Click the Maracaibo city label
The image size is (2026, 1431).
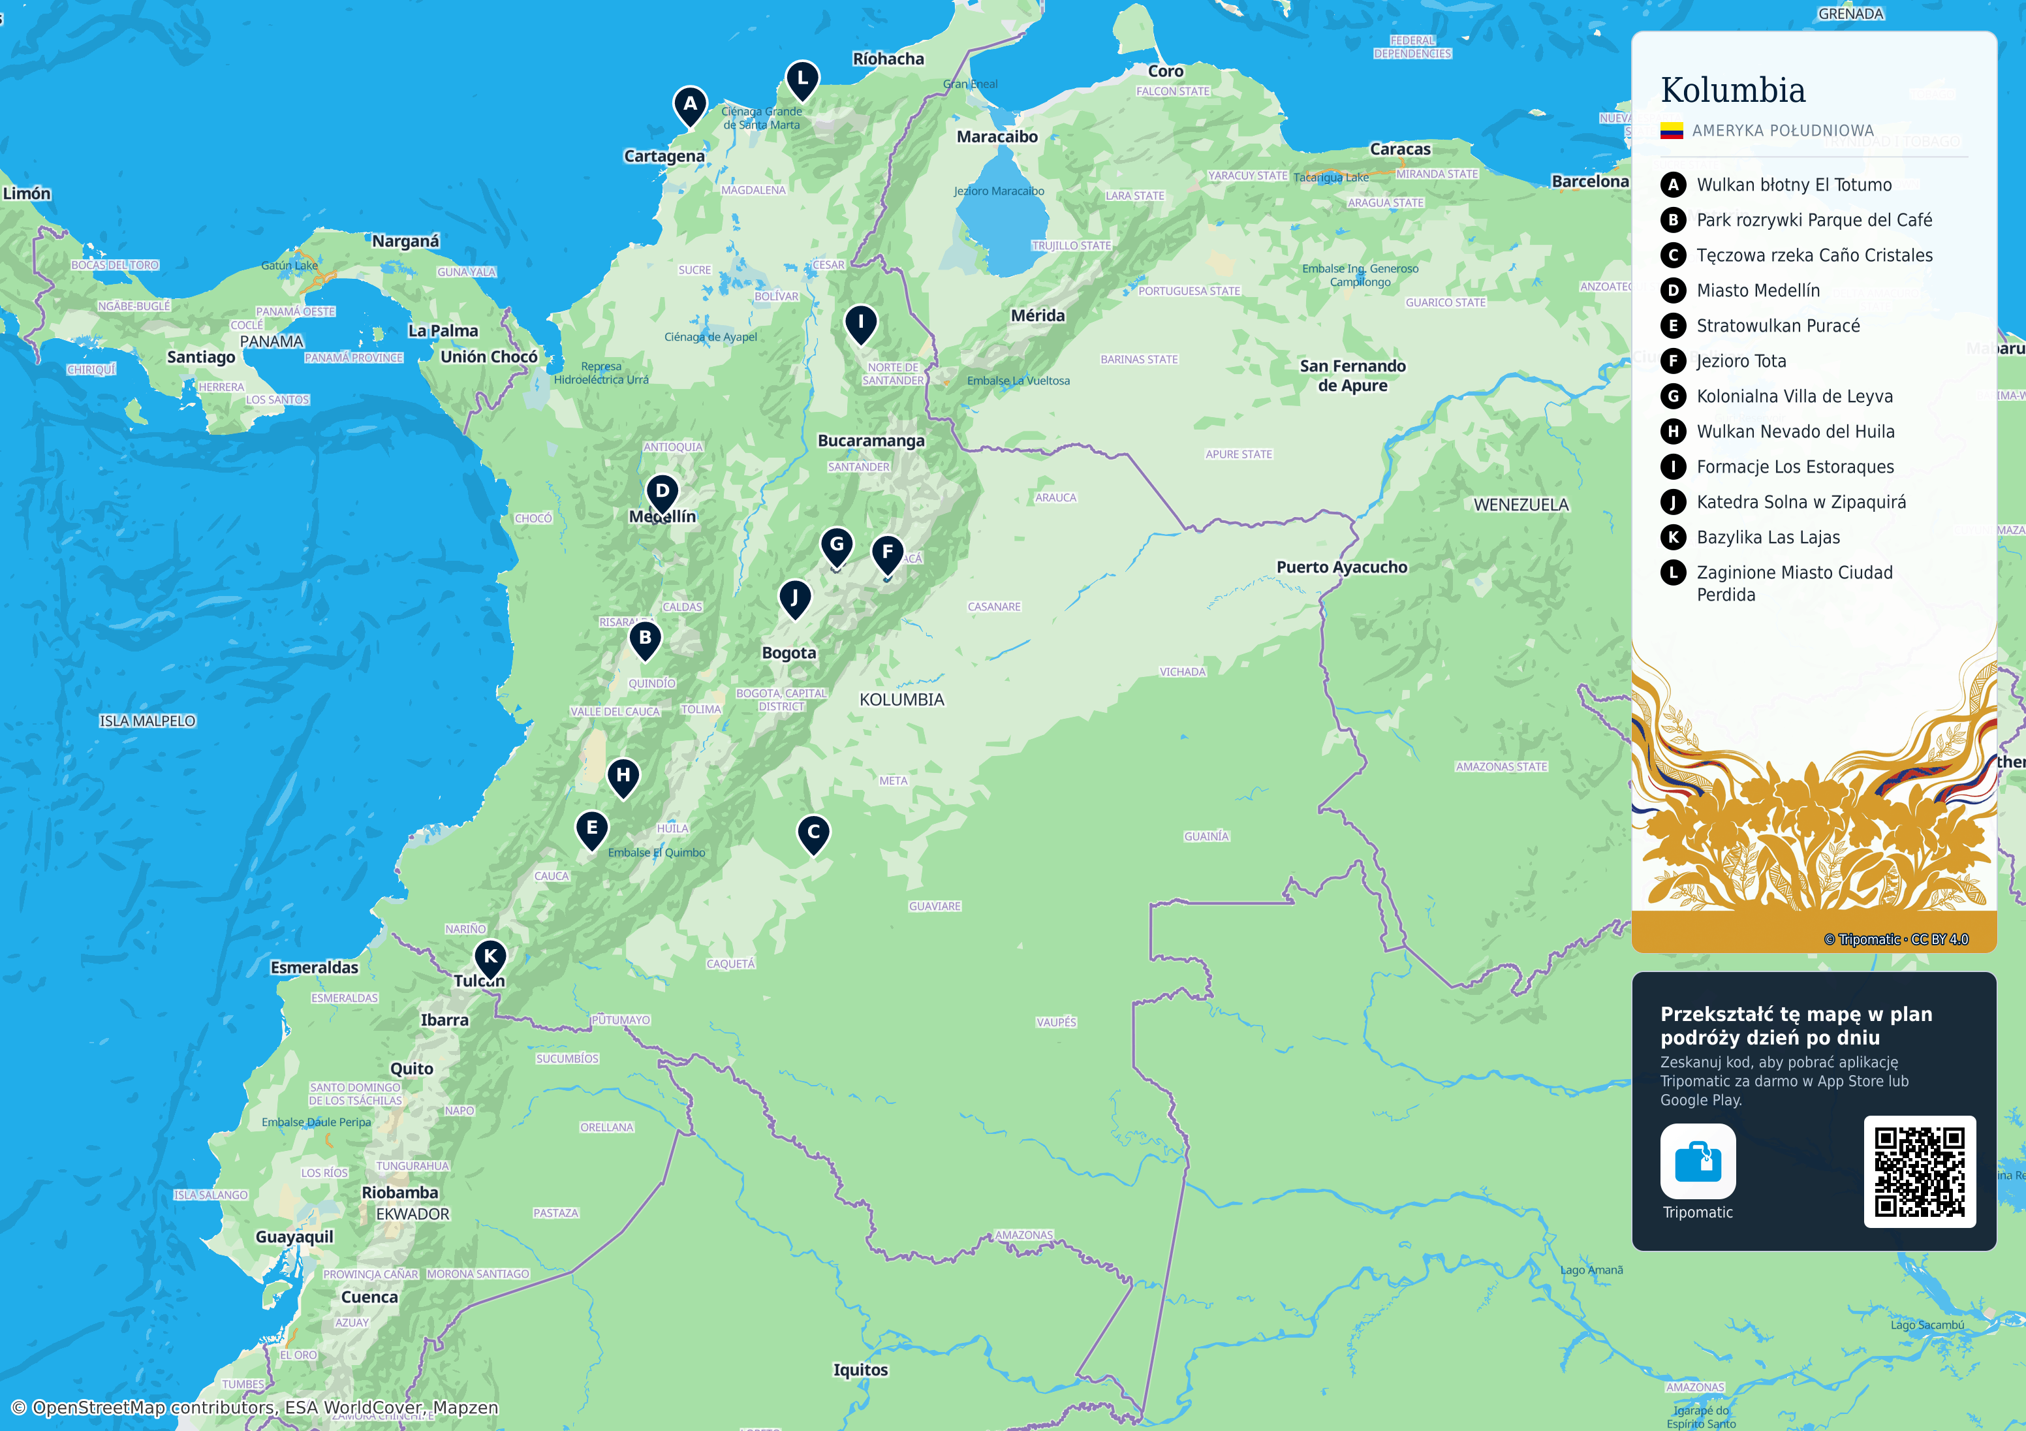coord(997,137)
